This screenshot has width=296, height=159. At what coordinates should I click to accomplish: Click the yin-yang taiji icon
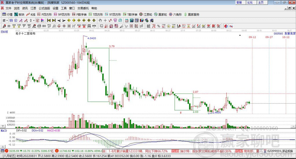click(226, 26)
